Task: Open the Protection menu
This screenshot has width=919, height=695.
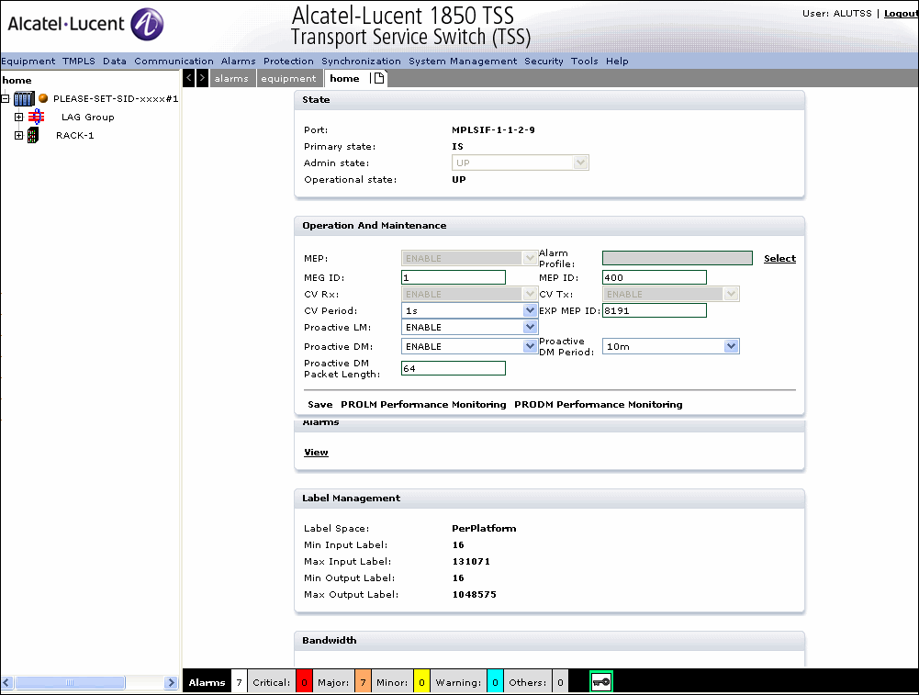Action: tap(288, 61)
